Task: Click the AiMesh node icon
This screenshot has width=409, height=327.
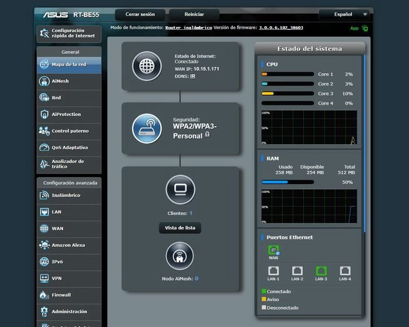Action: click(180, 256)
